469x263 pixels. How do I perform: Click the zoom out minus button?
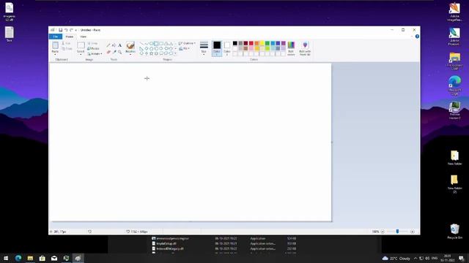(383, 232)
